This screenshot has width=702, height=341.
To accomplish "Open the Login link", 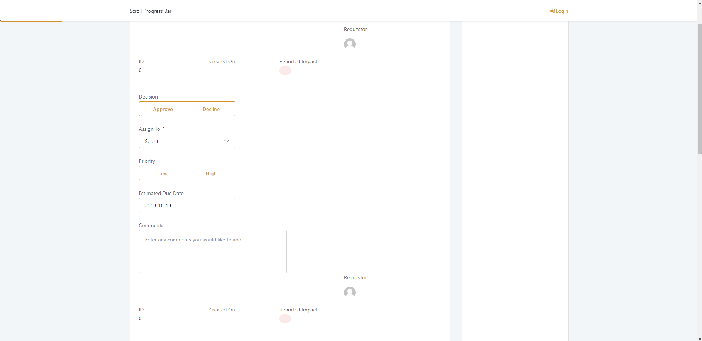I will click(x=559, y=11).
